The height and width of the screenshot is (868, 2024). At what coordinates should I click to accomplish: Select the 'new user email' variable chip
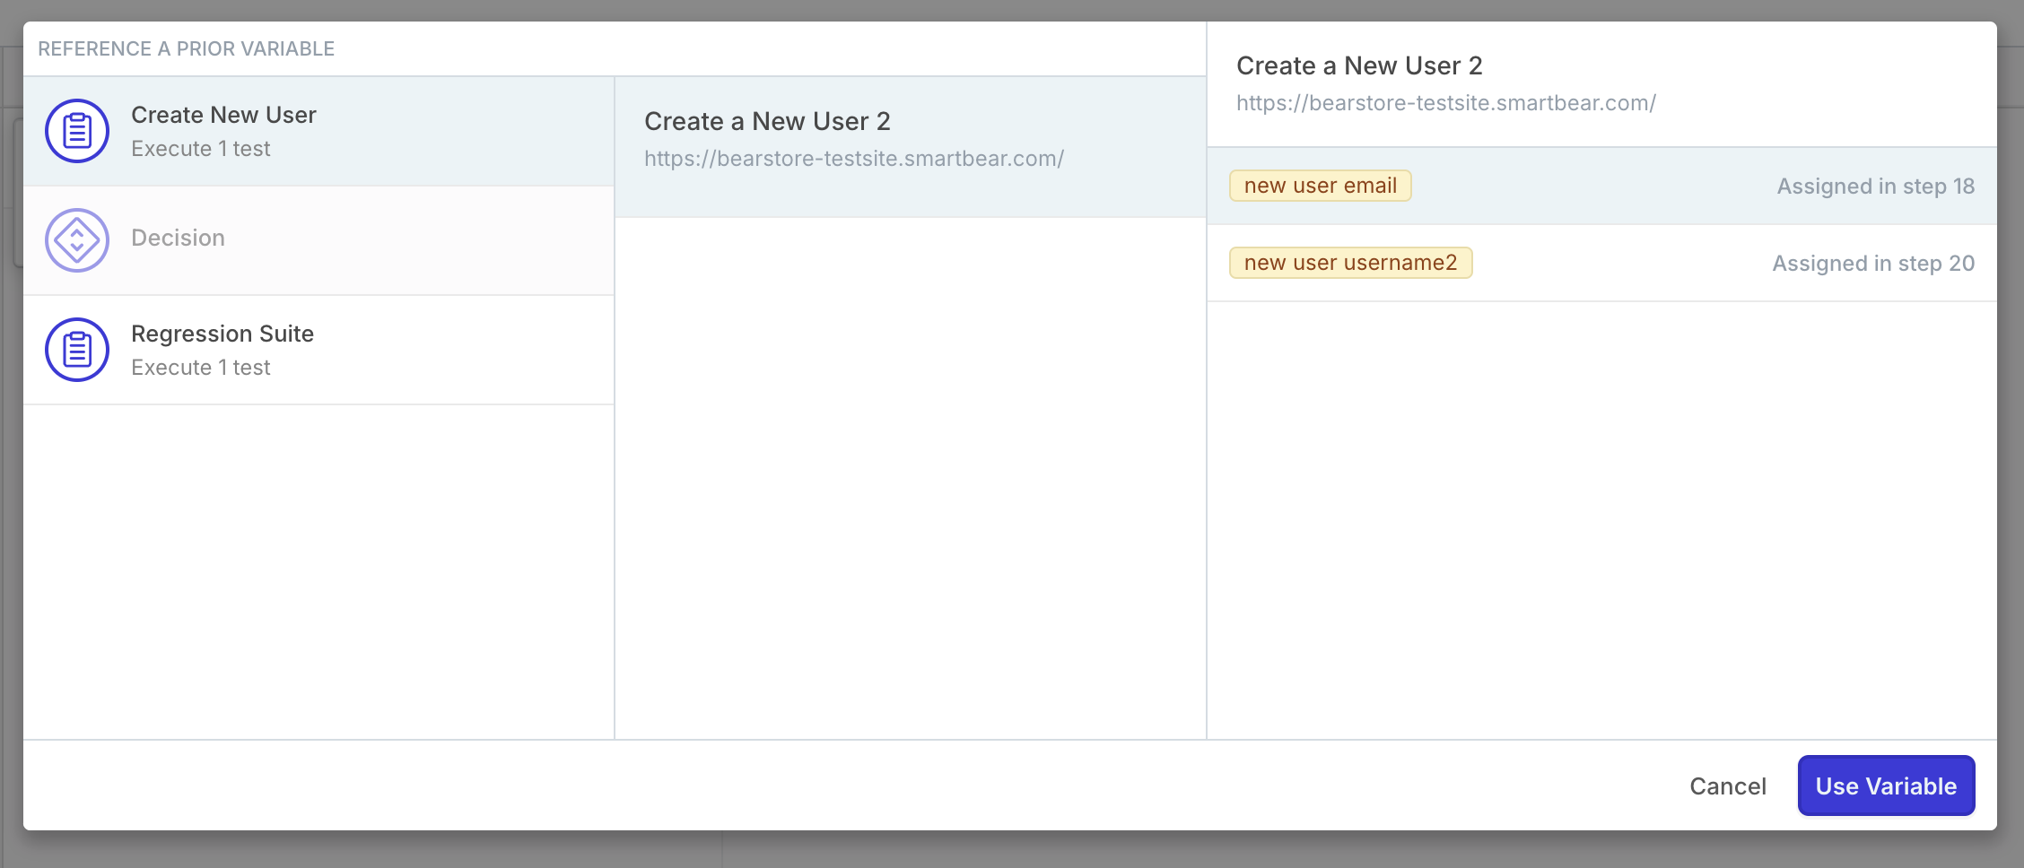coord(1320,186)
